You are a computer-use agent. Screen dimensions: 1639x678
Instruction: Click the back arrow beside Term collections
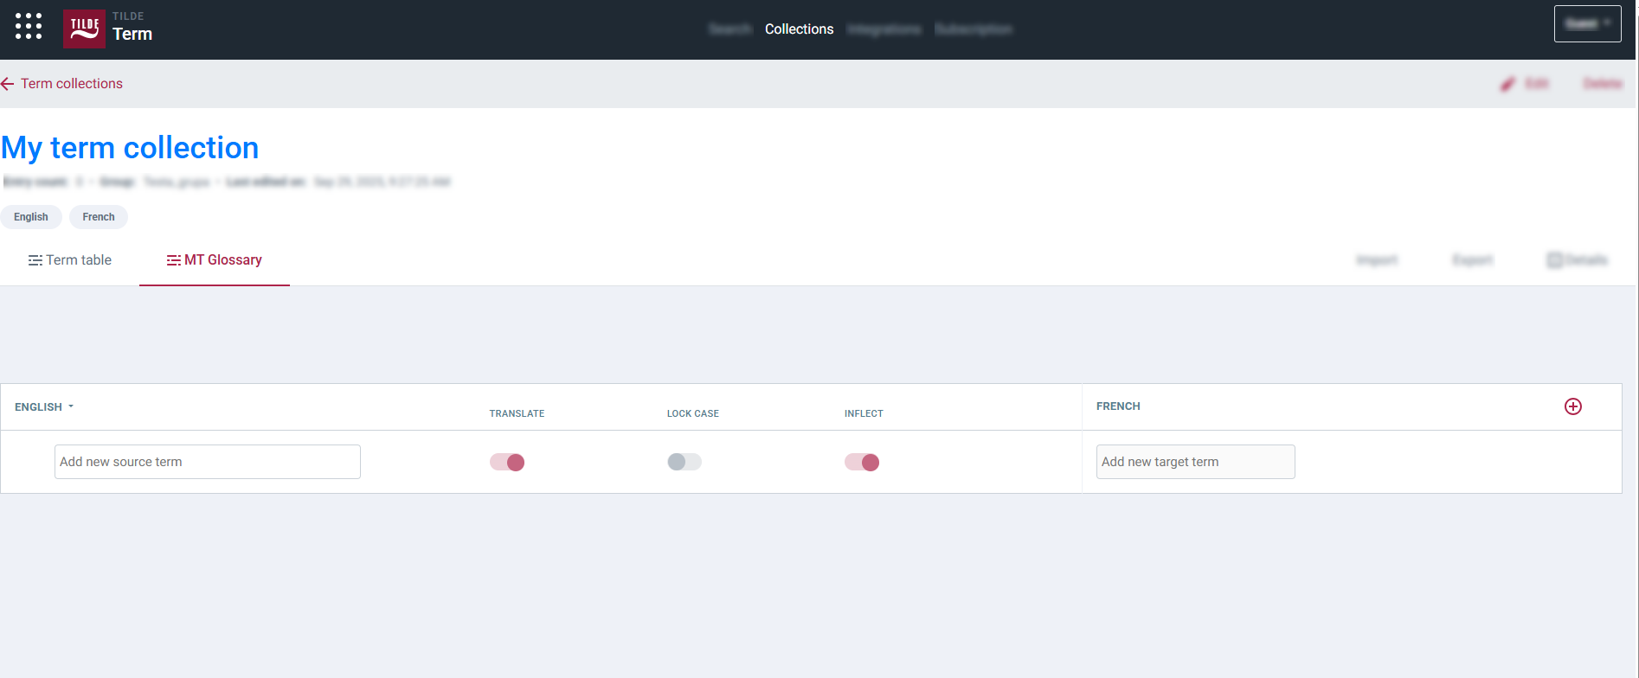8,84
